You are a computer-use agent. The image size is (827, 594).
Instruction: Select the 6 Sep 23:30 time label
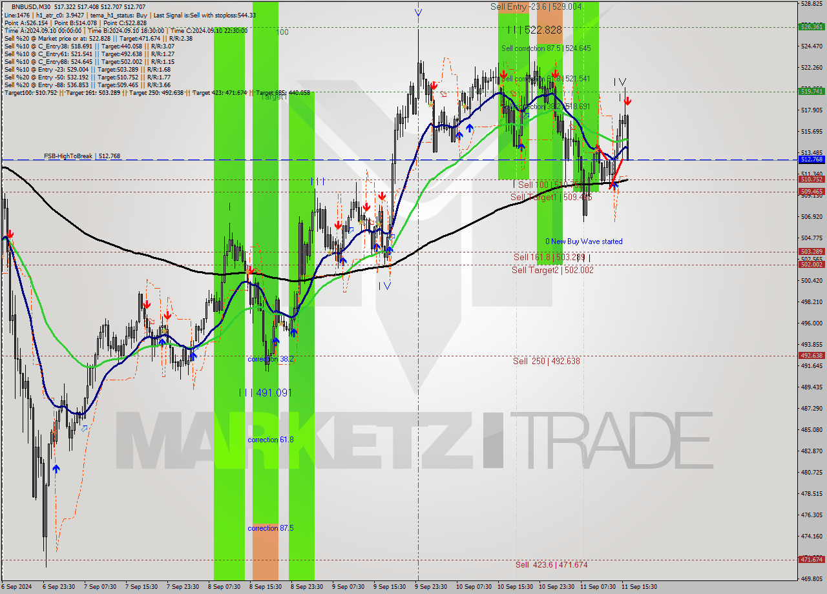point(58,587)
